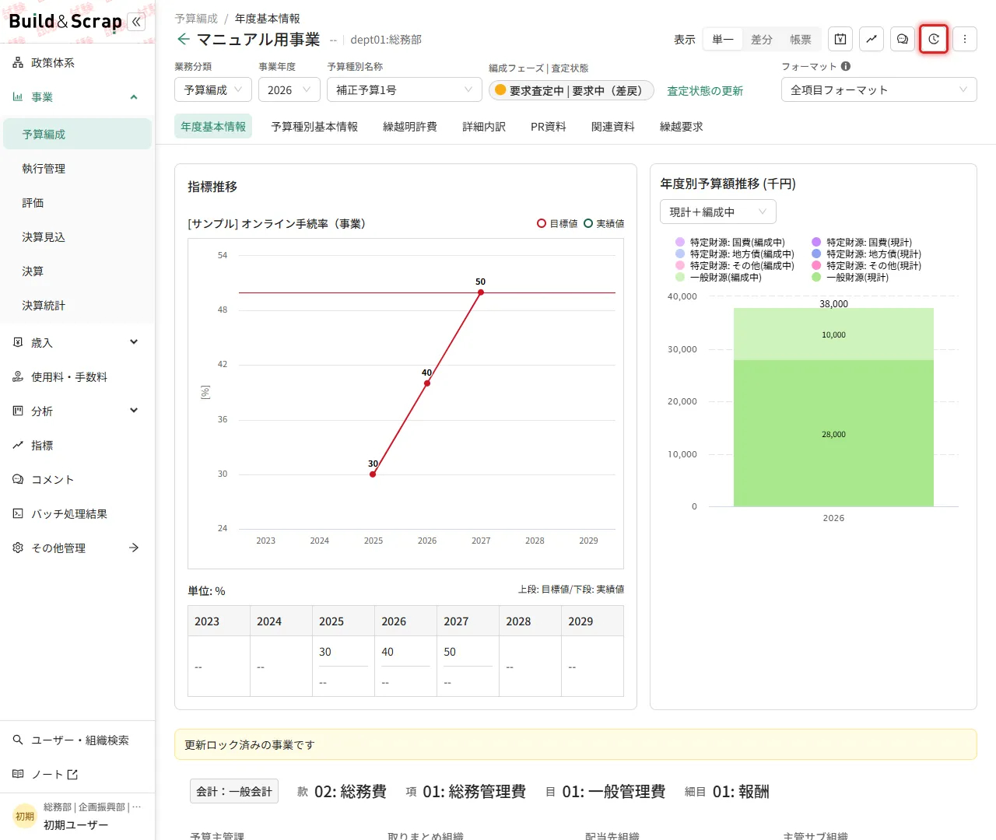This screenshot has width=996, height=840.
Task: Open the 全項目フォーマット format dropdown
Action: pyautogui.click(x=879, y=89)
